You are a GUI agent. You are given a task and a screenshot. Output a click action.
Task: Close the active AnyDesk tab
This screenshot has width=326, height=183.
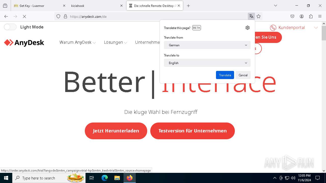tap(179, 6)
